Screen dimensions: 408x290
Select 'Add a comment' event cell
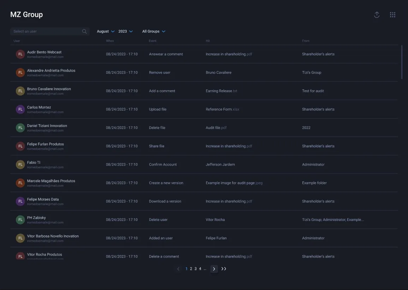click(162, 91)
